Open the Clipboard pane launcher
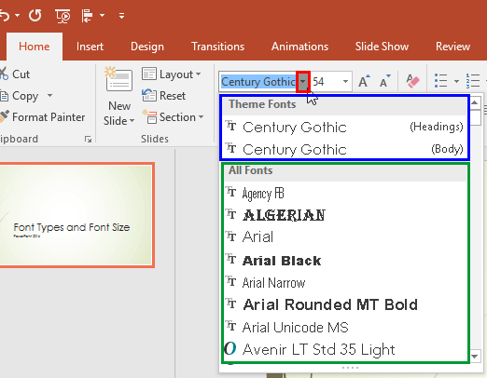This screenshot has height=378, width=487. [89, 140]
